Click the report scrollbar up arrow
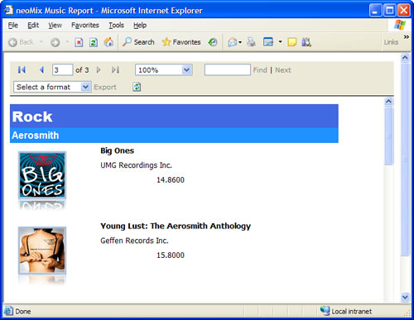 click(388, 102)
